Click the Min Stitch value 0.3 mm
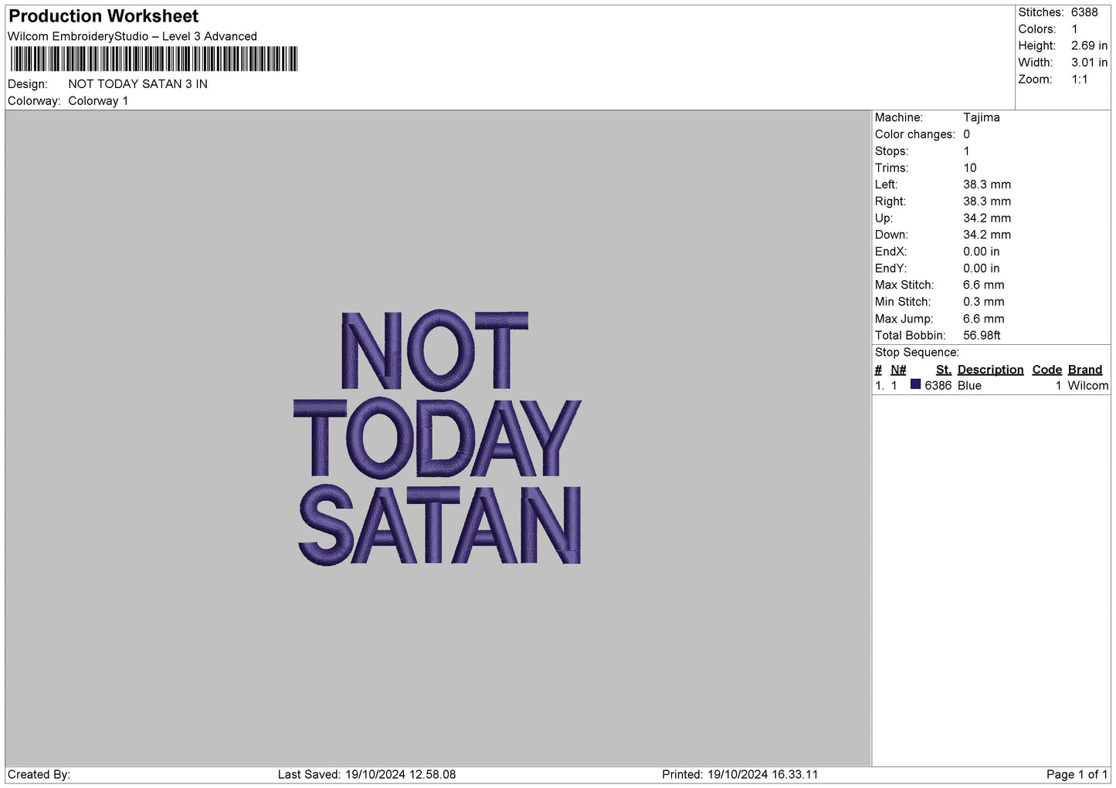 (984, 302)
